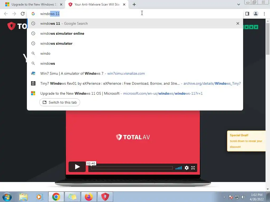This screenshot has width=270, height=202.
Task: Click the Microsoft logo icon in suggestions
Action: point(33,93)
